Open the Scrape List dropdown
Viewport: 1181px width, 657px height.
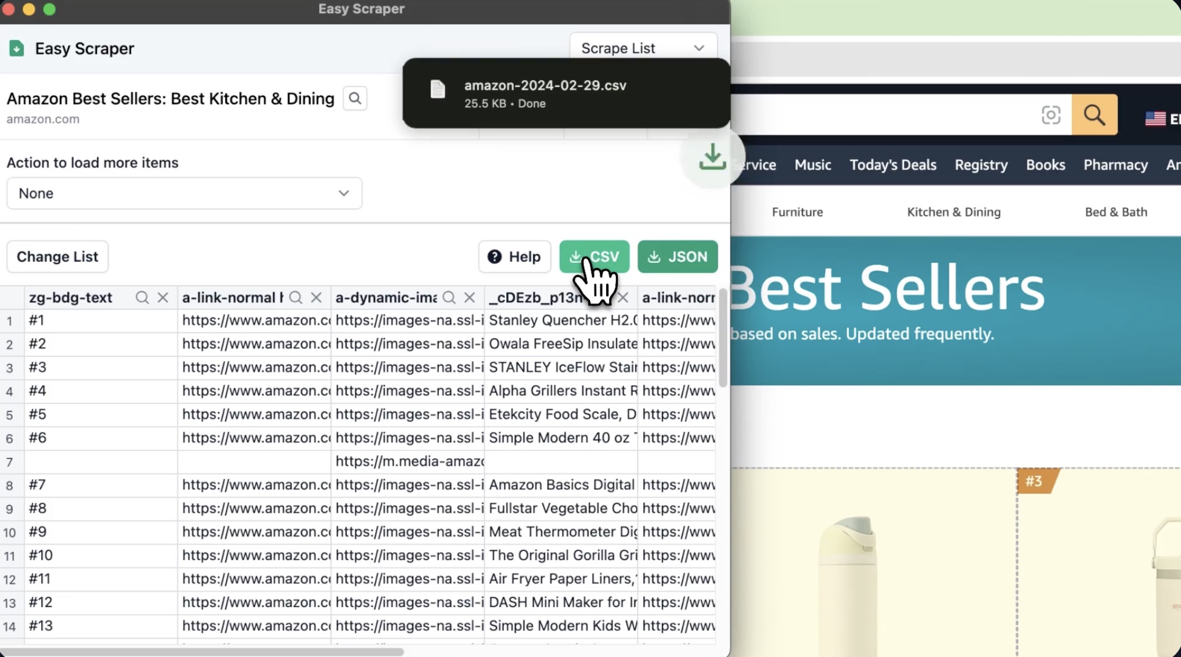642,48
